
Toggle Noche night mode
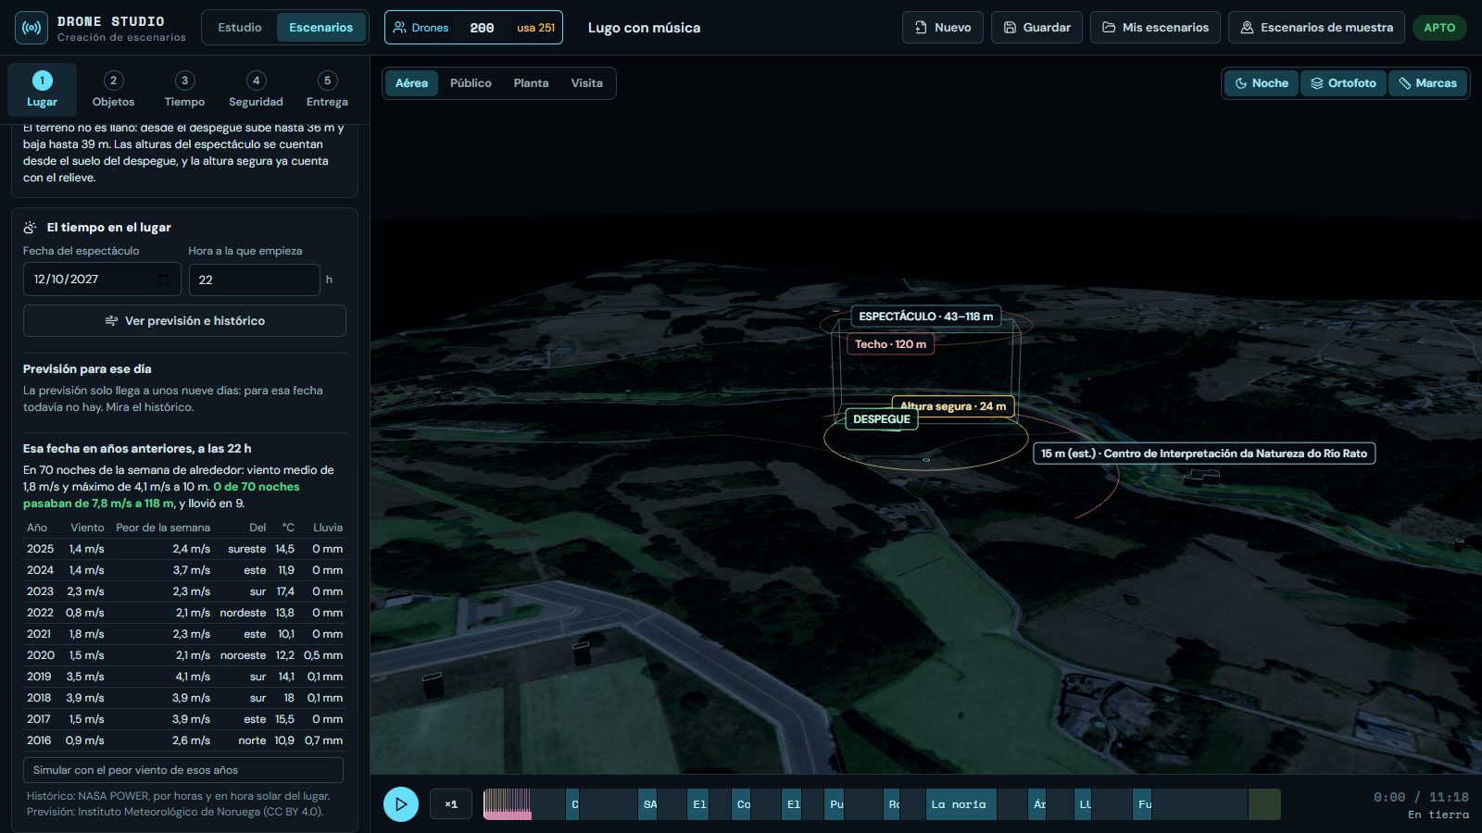click(x=1262, y=83)
